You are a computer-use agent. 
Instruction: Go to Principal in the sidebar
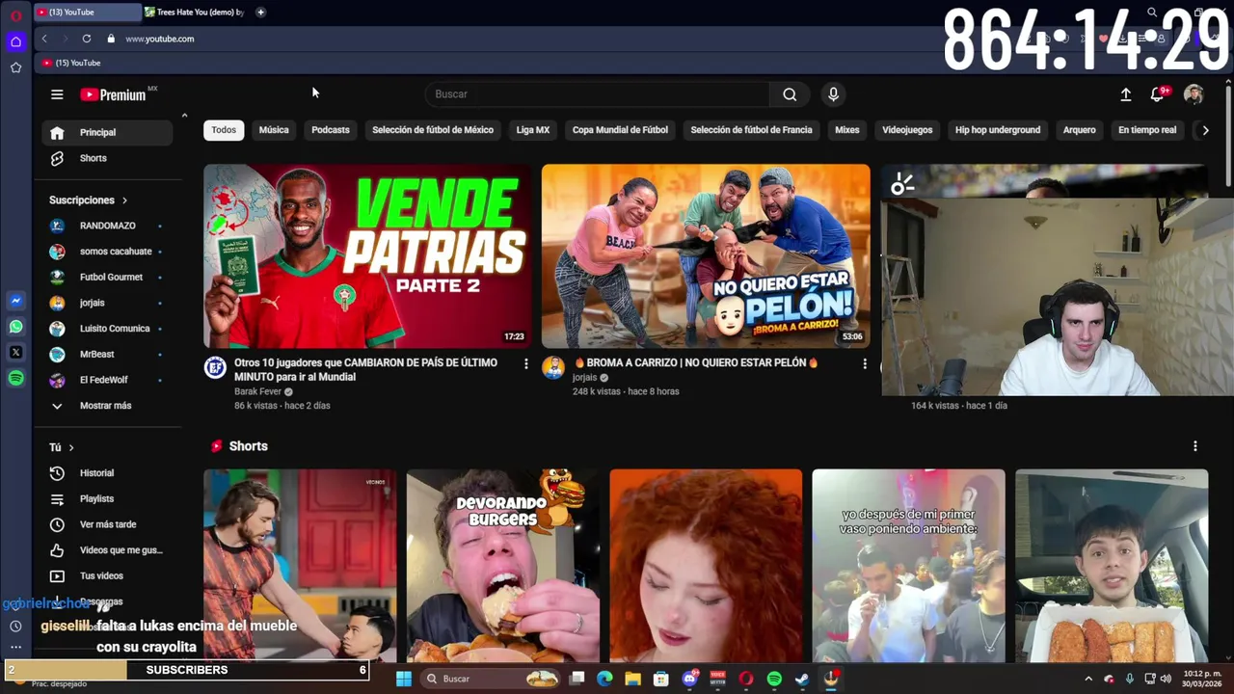click(x=107, y=133)
